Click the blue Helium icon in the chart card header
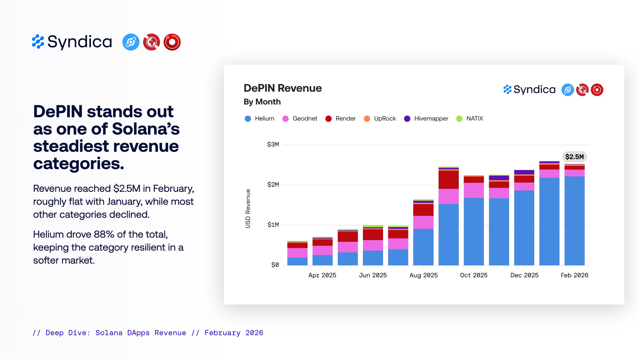Image resolution: width=639 pixels, height=359 pixels. pyautogui.click(x=568, y=90)
